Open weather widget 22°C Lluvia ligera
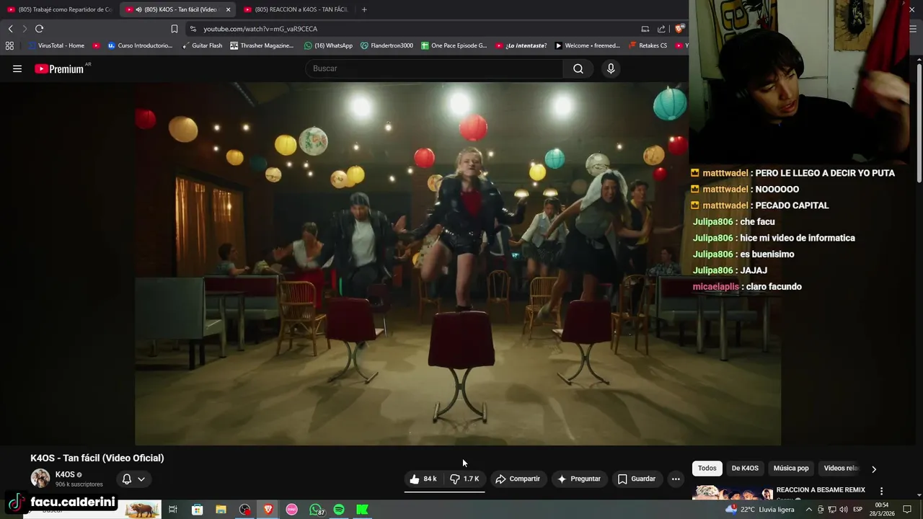Screen dimensions: 923x519 760,510
